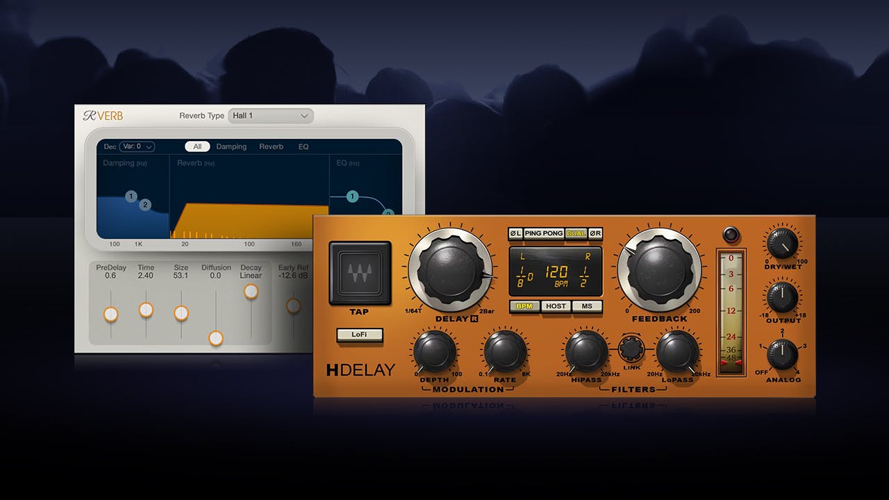Viewport: 889px width, 500px height.
Task: Switch to the Damping tab
Action: 231,147
